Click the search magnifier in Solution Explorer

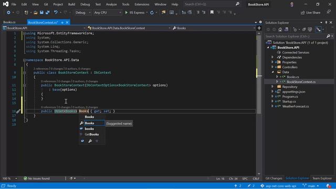(x=328, y=36)
